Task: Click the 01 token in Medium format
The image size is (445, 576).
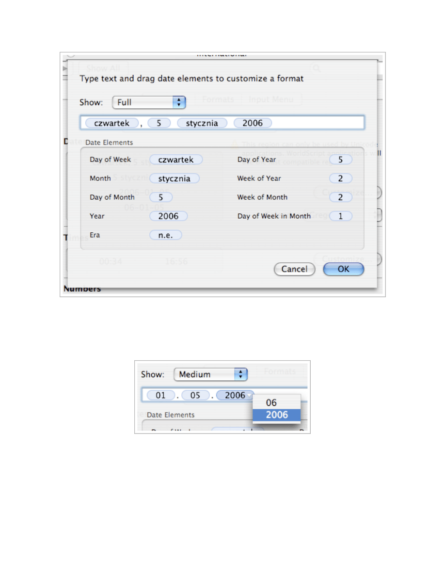Action: 161,395
